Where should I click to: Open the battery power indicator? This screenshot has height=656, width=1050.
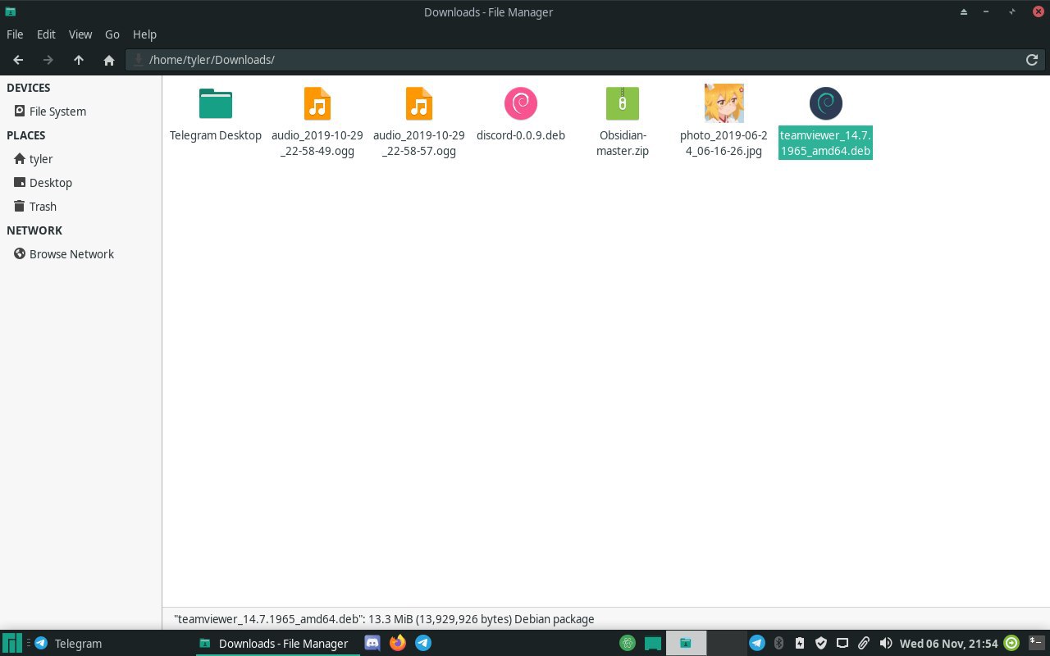tap(800, 644)
